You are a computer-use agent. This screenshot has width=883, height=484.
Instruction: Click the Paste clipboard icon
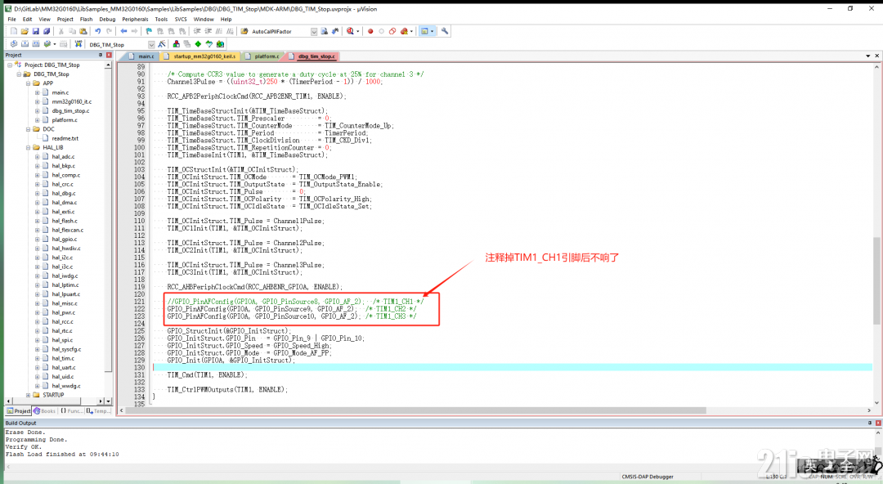83,31
